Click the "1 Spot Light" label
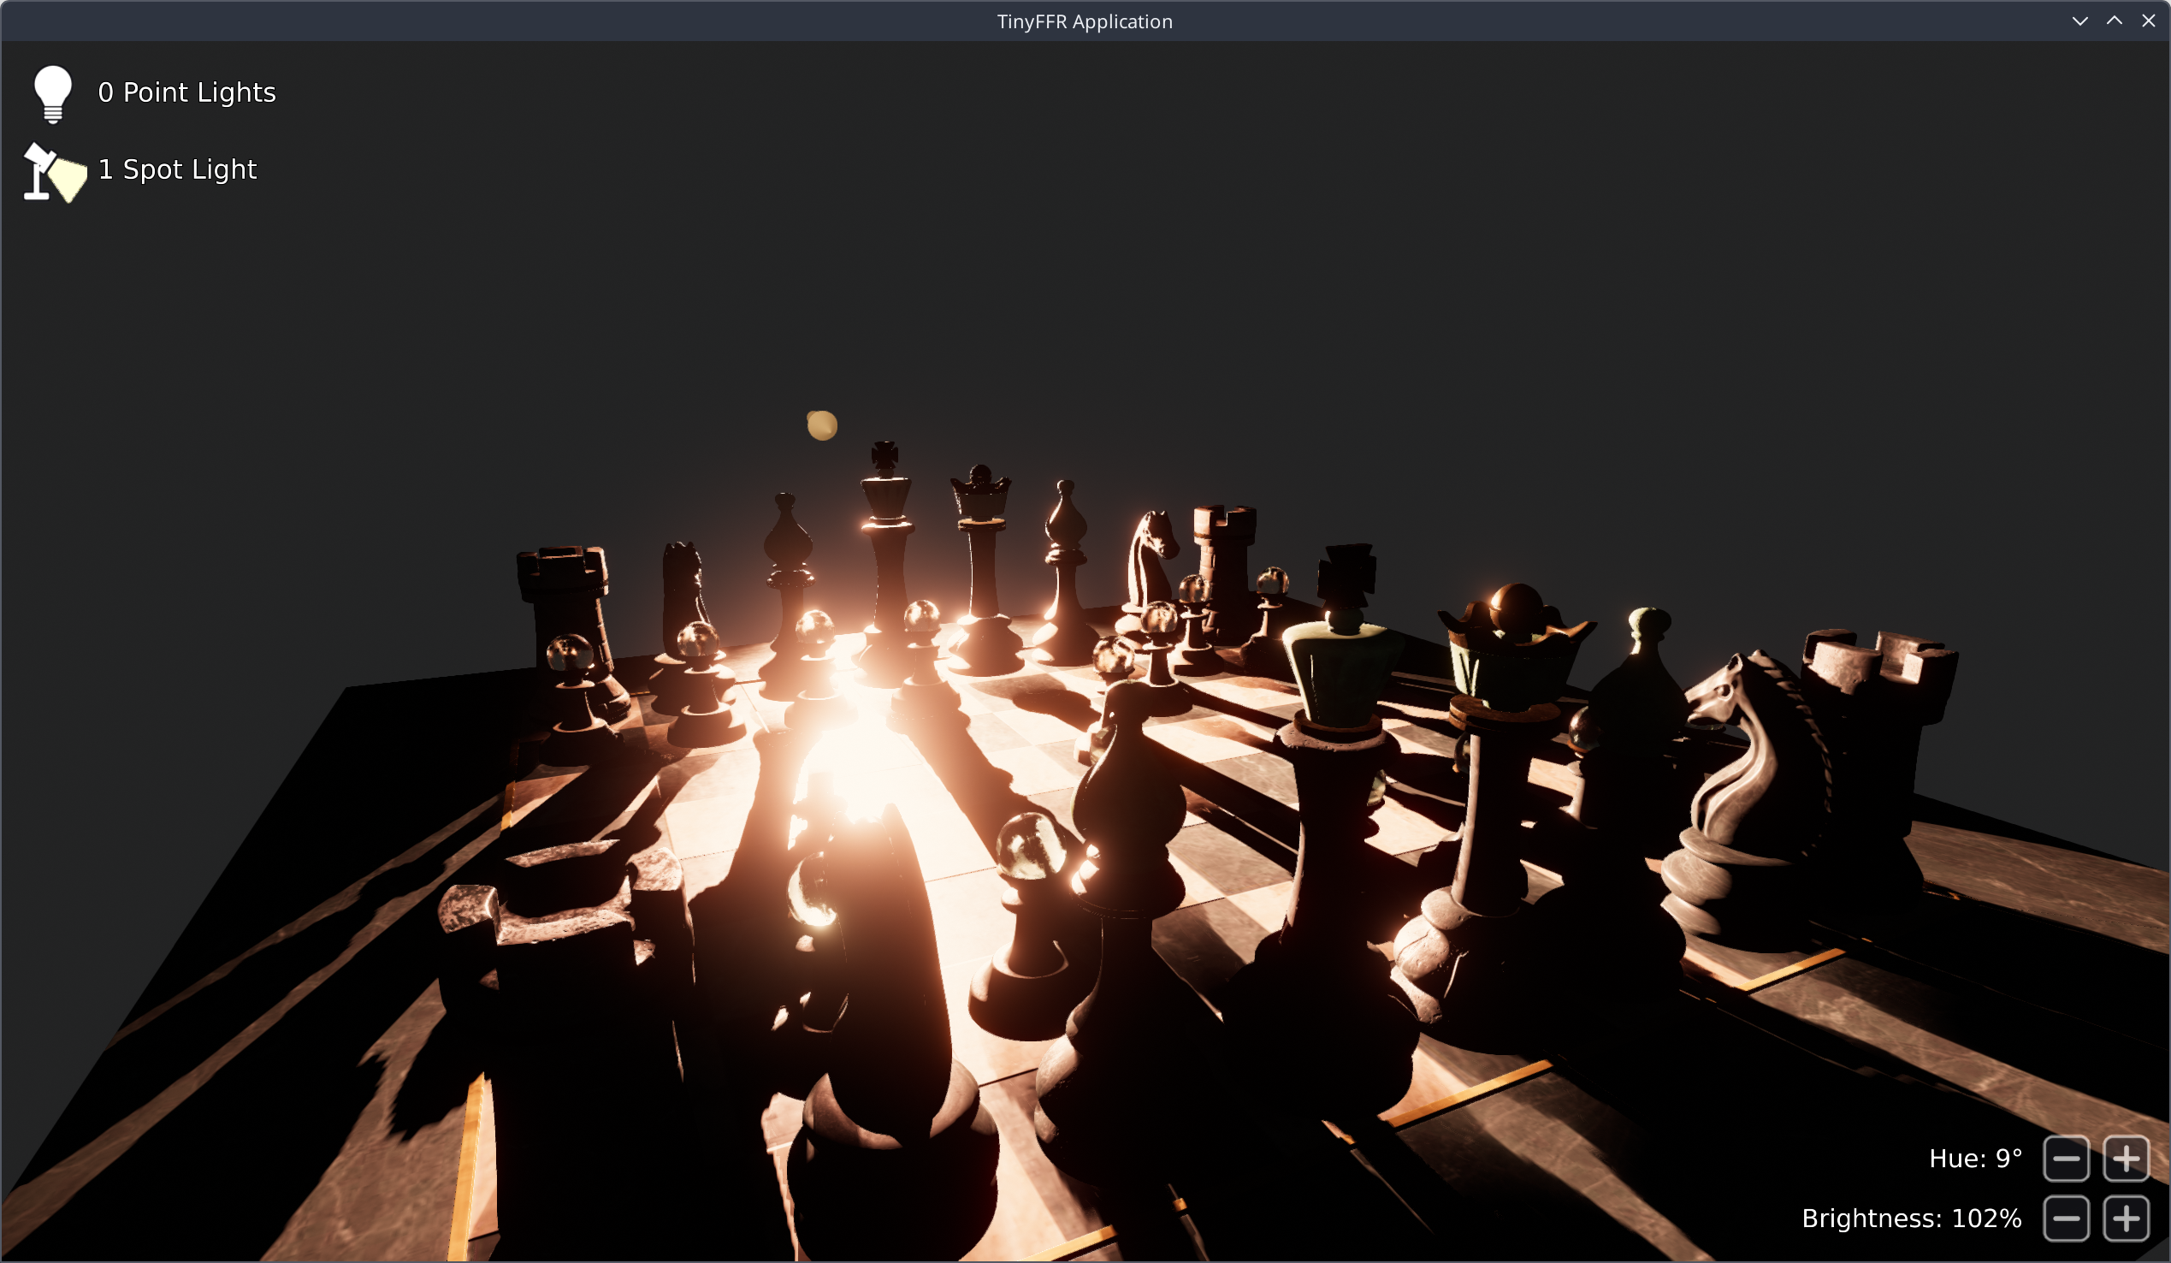 (x=177, y=169)
